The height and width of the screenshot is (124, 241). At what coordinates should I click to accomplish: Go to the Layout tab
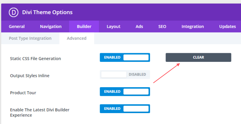coord(113,27)
